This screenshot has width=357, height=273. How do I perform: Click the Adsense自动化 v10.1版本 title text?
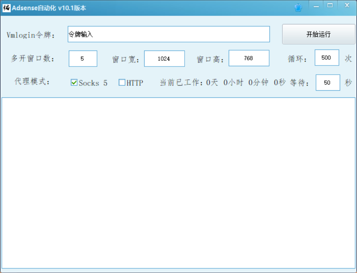[49, 8]
